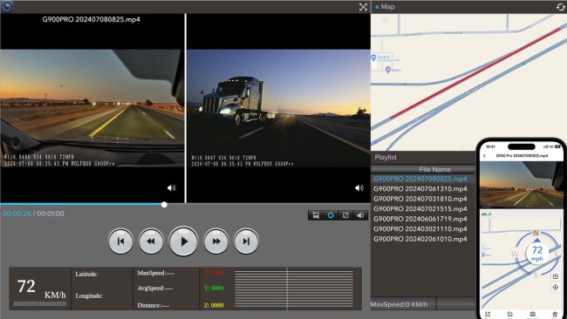Select G900PRO 202407031810.mp4 in the playlist
567x319 pixels.
[420, 199]
